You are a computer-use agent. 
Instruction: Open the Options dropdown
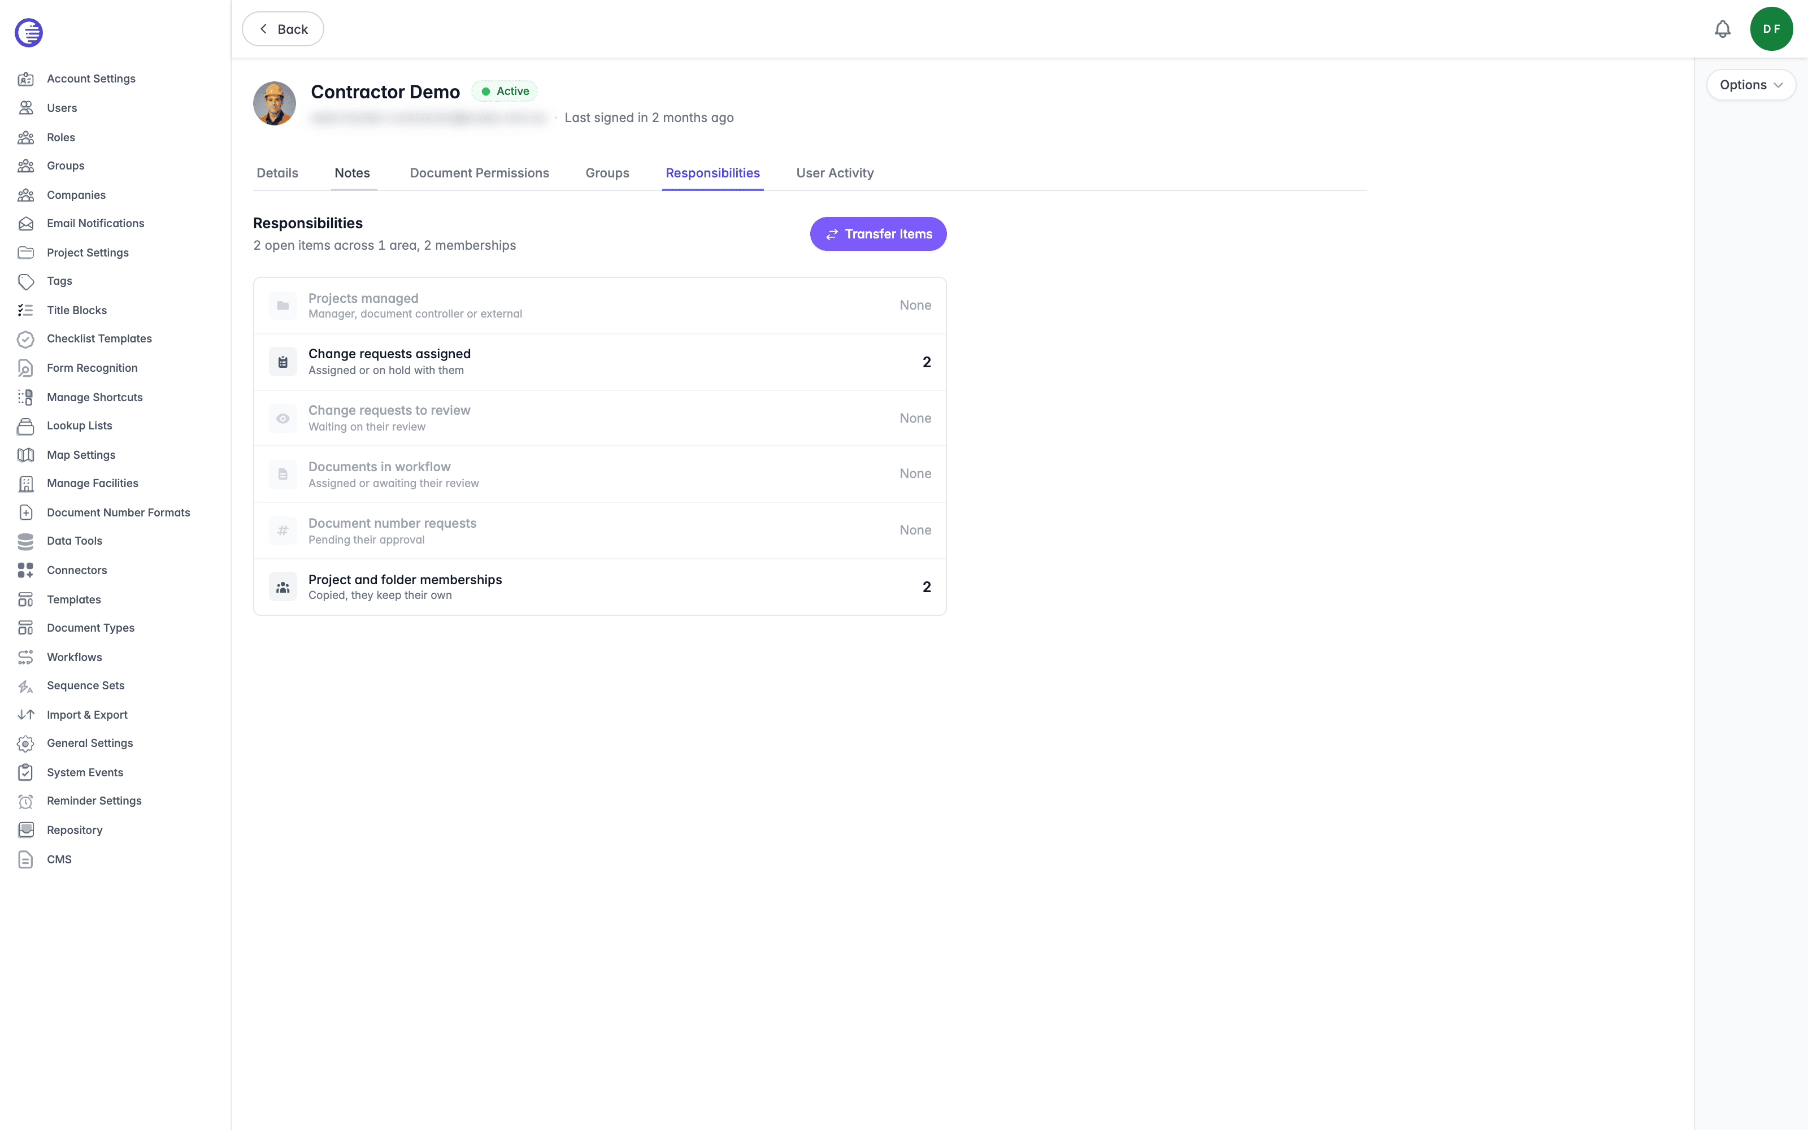coord(1750,84)
